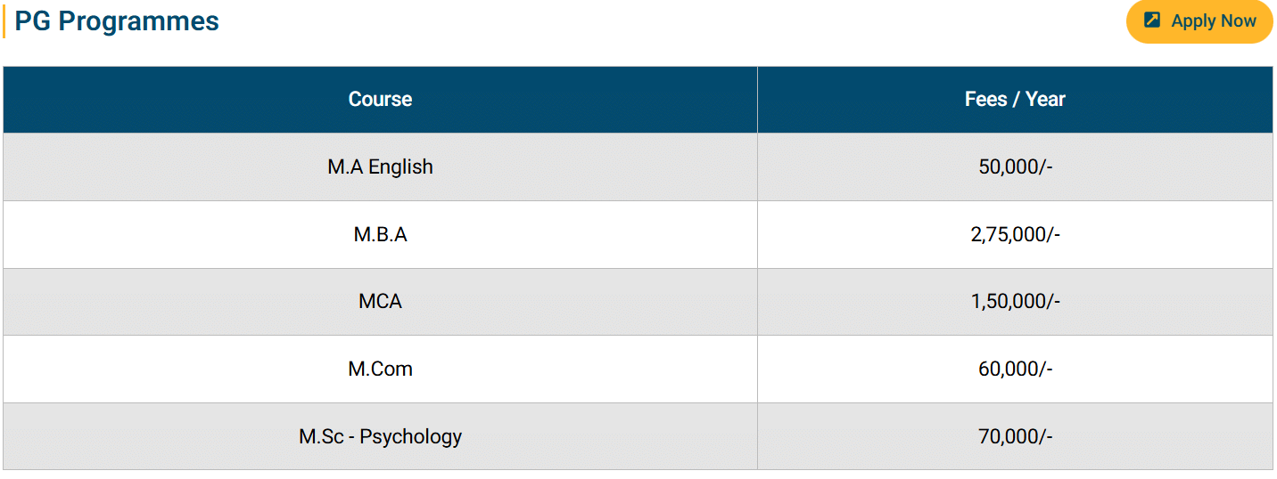Screen dimensions: 1277x479
Task: Click the 1,50,000/- fee for MCA
Action: pos(1015,302)
